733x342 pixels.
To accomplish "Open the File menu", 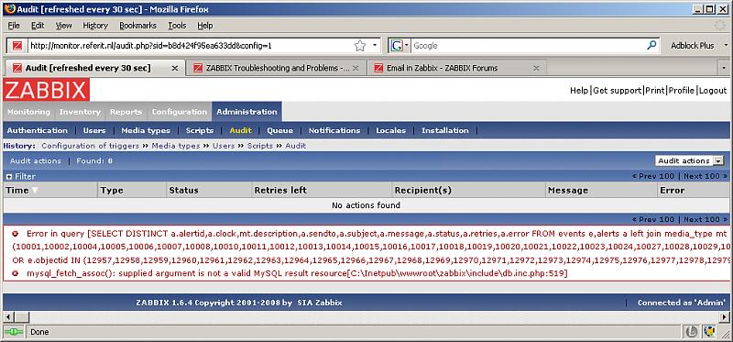I will point(14,26).
